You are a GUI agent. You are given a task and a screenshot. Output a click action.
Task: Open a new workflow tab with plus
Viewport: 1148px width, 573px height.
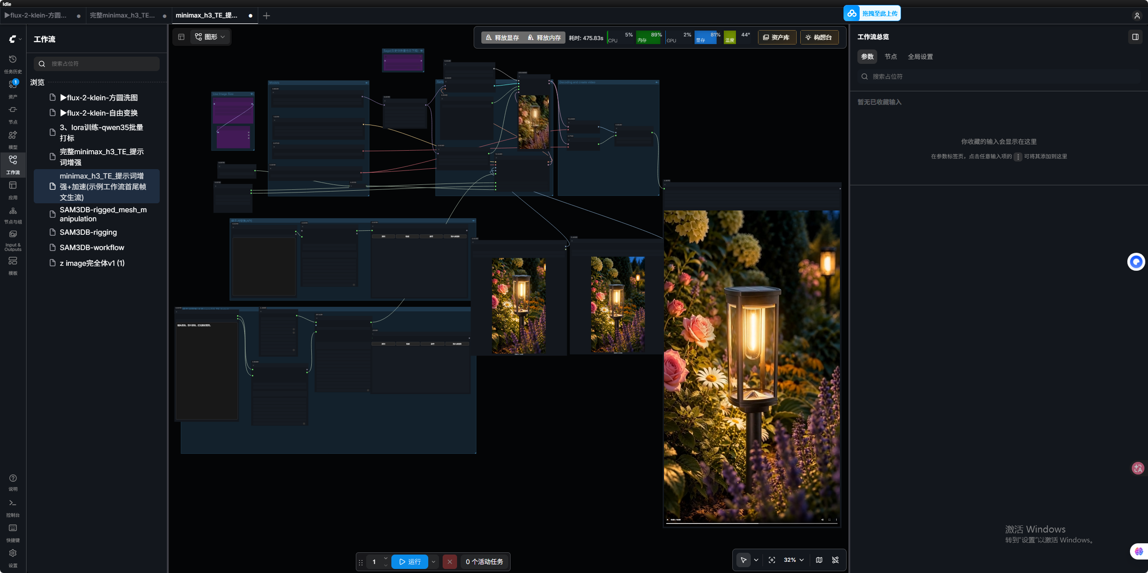pyautogui.click(x=266, y=16)
